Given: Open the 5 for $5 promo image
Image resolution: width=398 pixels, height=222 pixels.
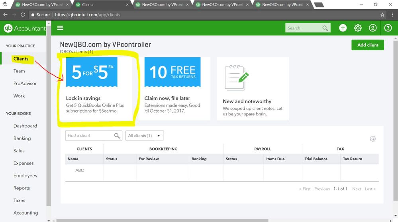Looking at the screenshot, I should pos(92,72).
